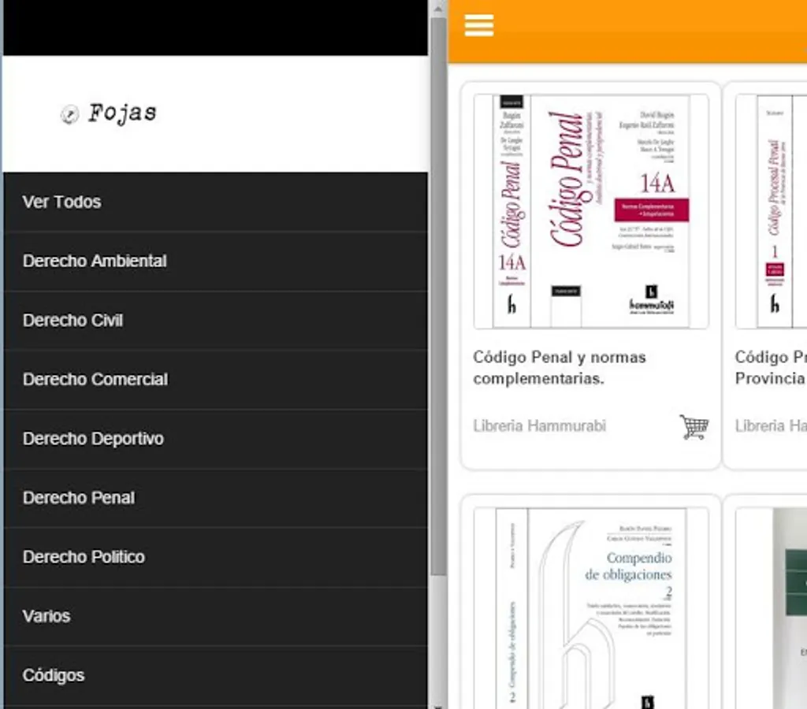Click Libreria Hammurabi under Código Penal
Image resolution: width=807 pixels, height=709 pixels.
[x=539, y=426]
